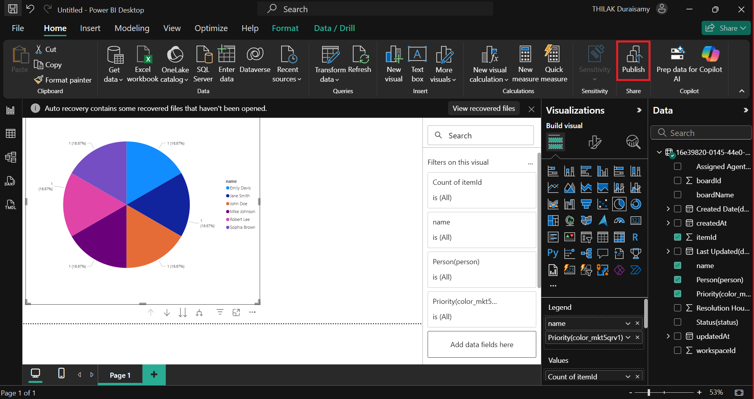
Task: Click View recovered files
Action: coord(484,108)
